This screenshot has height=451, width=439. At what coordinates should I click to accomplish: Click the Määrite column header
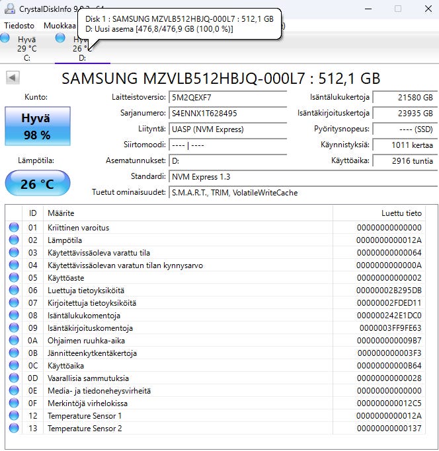click(x=188, y=213)
